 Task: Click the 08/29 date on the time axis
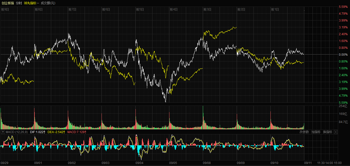click(5, 163)
